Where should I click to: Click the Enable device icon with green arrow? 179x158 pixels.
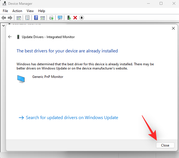click(69, 18)
